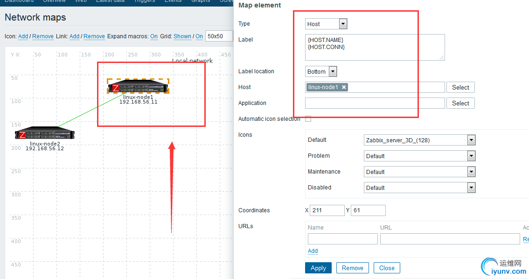
Task: Click the Grid Shown link
Action: (x=182, y=36)
